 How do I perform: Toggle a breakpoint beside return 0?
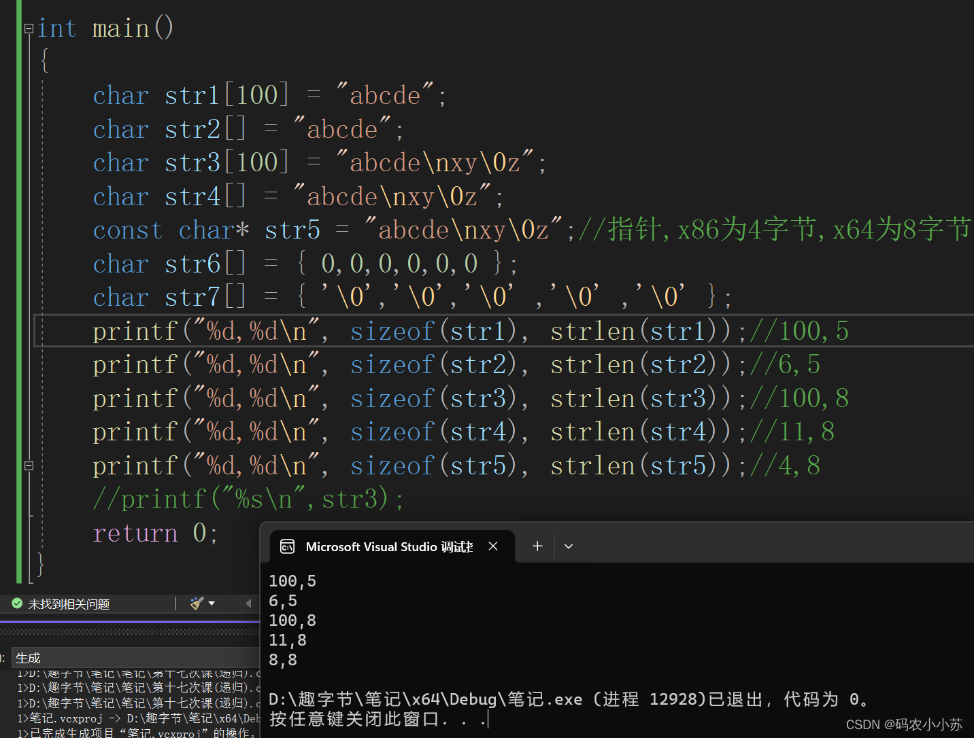point(7,533)
